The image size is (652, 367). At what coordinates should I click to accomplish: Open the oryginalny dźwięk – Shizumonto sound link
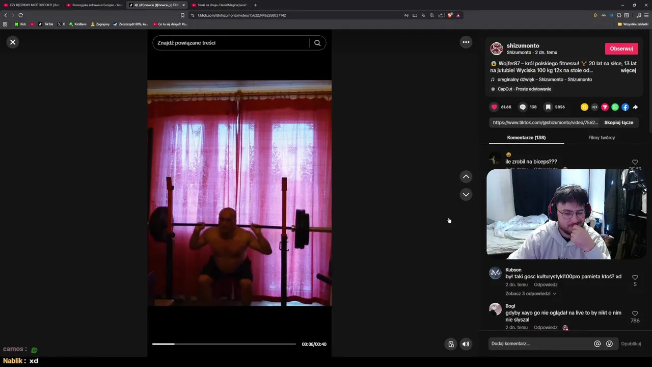(x=544, y=80)
